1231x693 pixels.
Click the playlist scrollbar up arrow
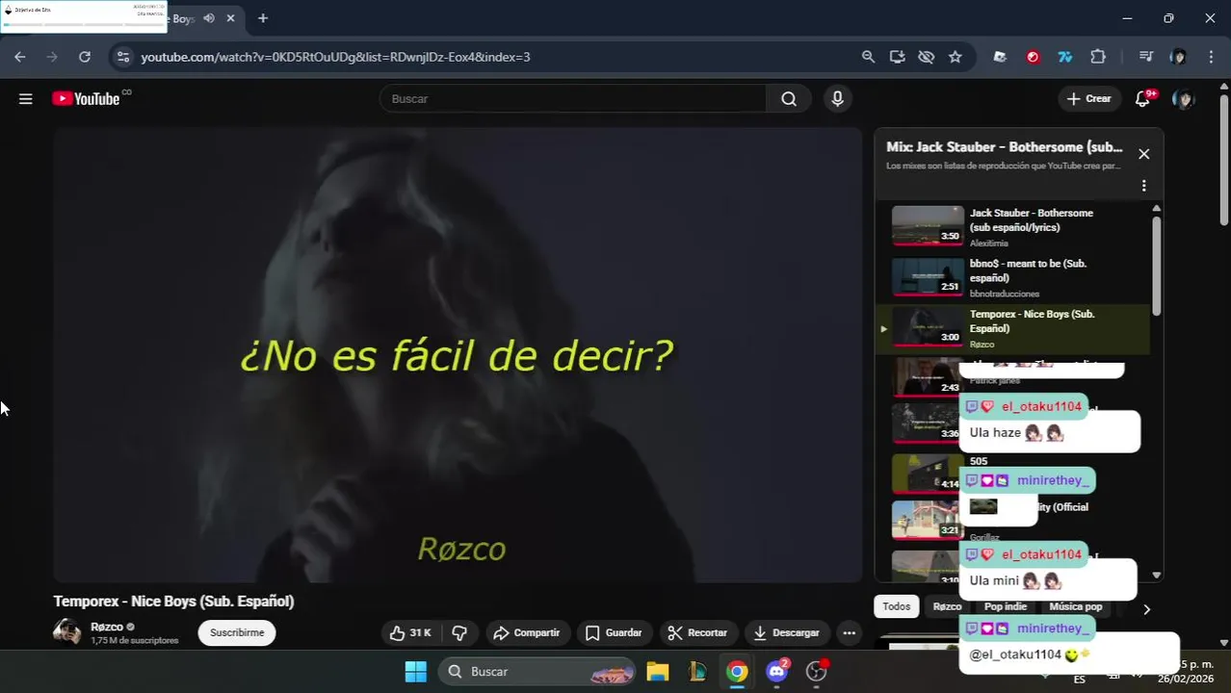(x=1157, y=208)
